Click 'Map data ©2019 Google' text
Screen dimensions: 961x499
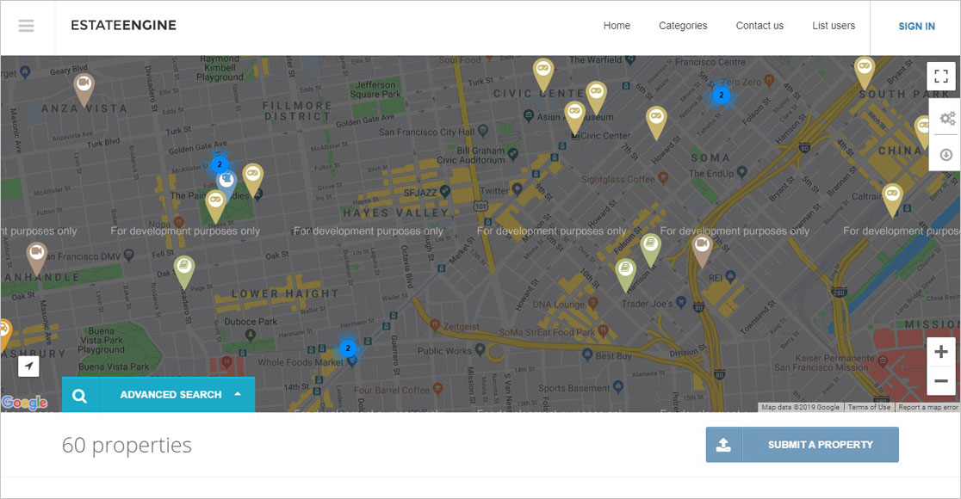tap(801, 407)
